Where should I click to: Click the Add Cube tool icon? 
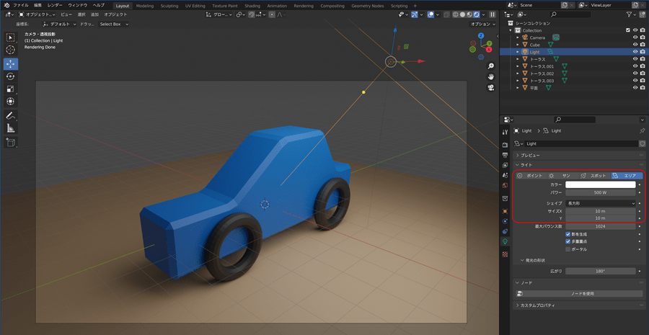pyautogui.click(x=11, y=143)
